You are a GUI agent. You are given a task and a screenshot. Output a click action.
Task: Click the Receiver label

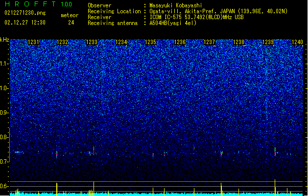99,17
